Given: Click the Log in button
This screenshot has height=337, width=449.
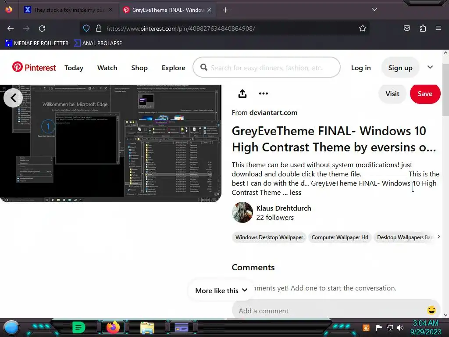Looking at the screenshot, I should click(361, 68).
